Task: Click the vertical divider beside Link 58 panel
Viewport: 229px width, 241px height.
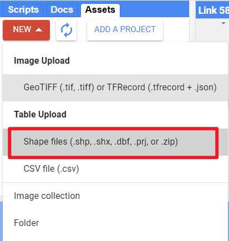Action: [192, 21]
